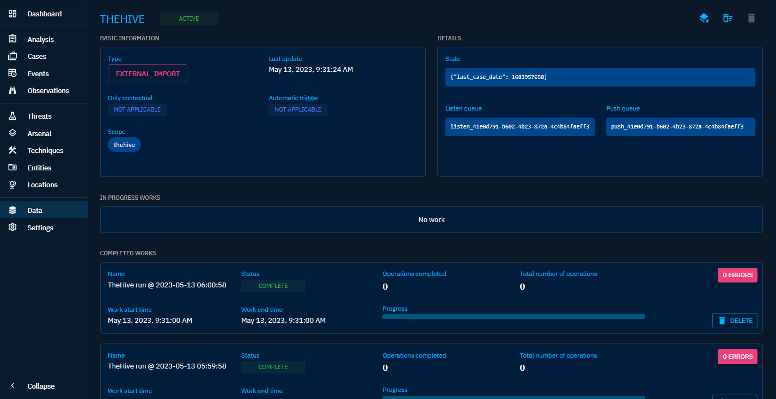Screen dimensions: 776x399
Task: Click the No work message
Action: [431, 220]
